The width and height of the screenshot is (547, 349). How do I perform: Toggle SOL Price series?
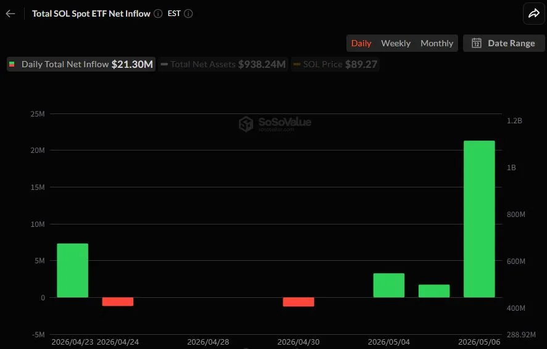pyautogui.click(x=335, y=64)
